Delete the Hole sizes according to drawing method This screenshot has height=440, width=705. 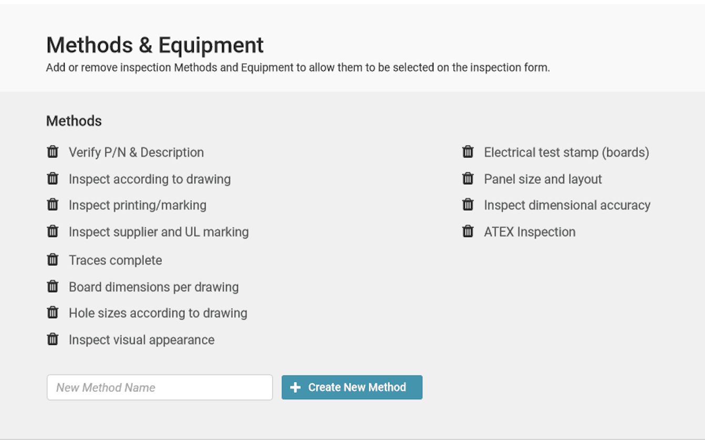click(x=53, y=312)
